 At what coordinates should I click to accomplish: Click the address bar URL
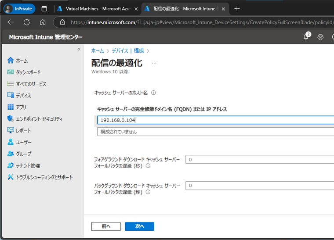pos(202,22)
